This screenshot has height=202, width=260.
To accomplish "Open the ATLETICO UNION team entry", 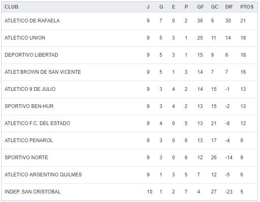I will [25, 38].
